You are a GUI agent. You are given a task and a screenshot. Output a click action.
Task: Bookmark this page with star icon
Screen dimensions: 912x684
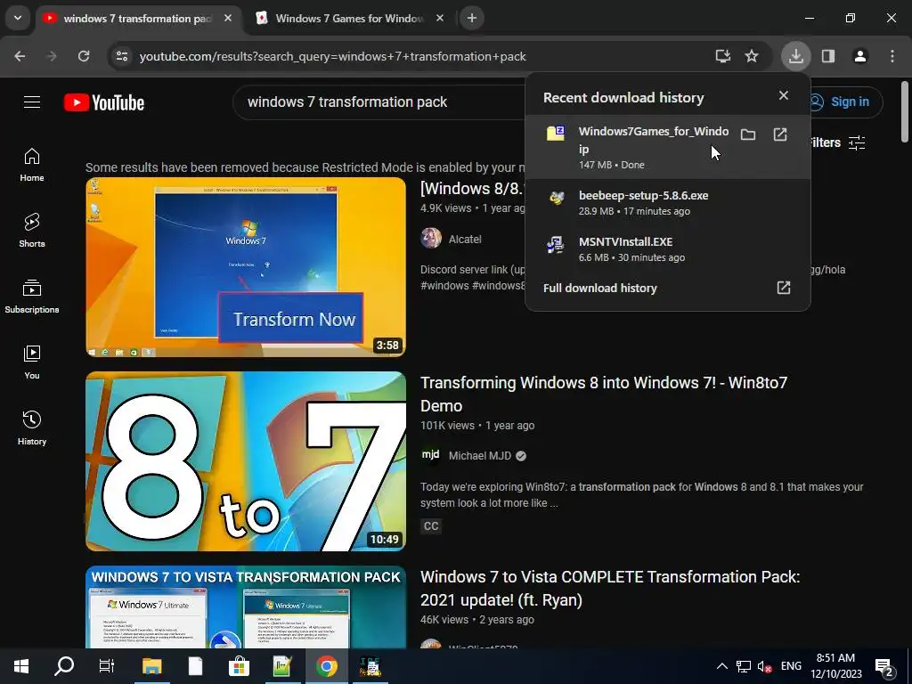[x=752, y=56]
